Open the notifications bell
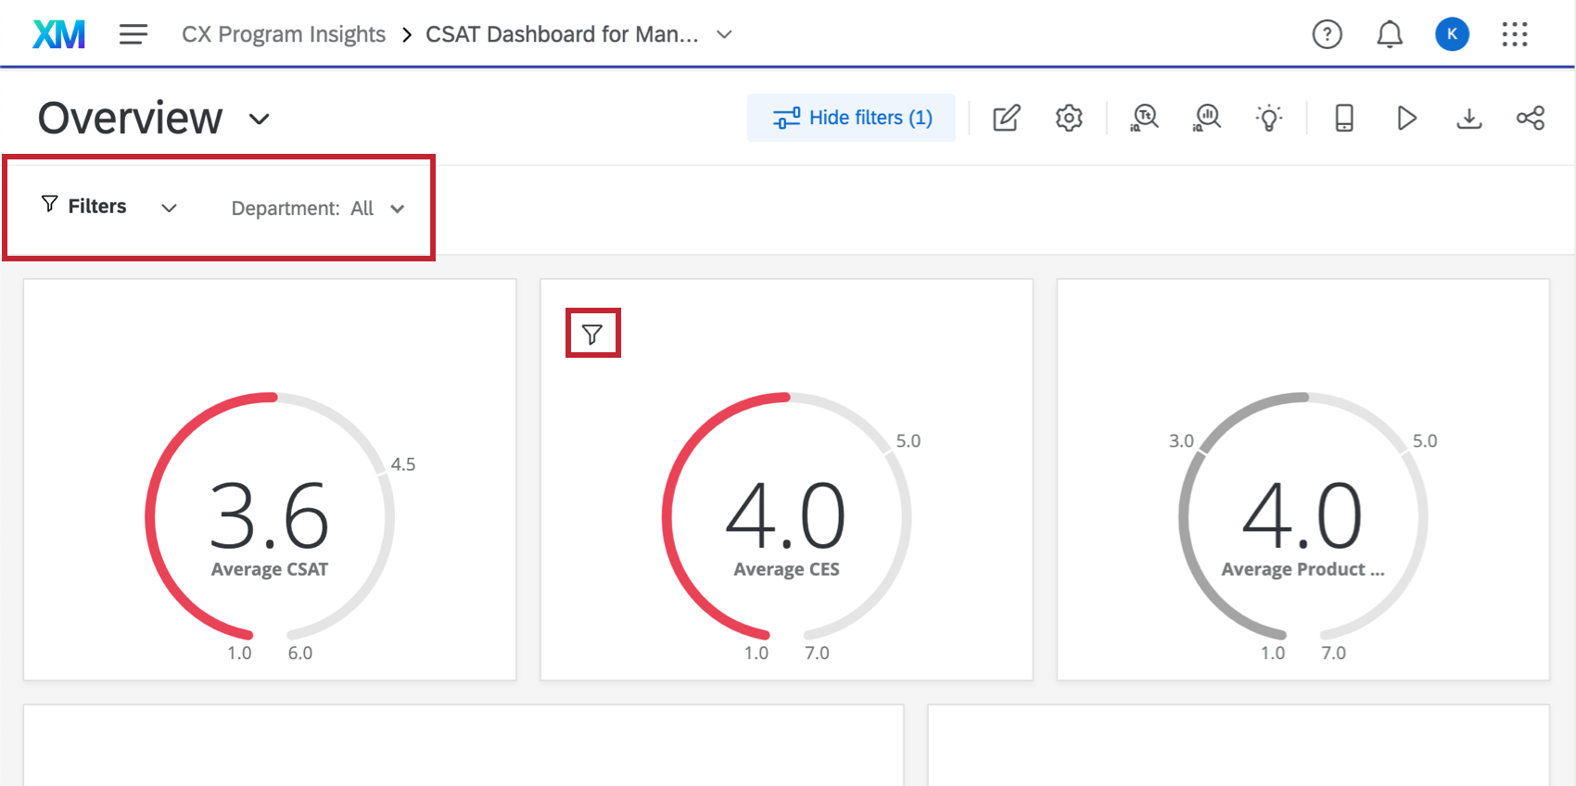Screen dimensions: 1576x786 pyautogui.click(x=1389, y=34)
